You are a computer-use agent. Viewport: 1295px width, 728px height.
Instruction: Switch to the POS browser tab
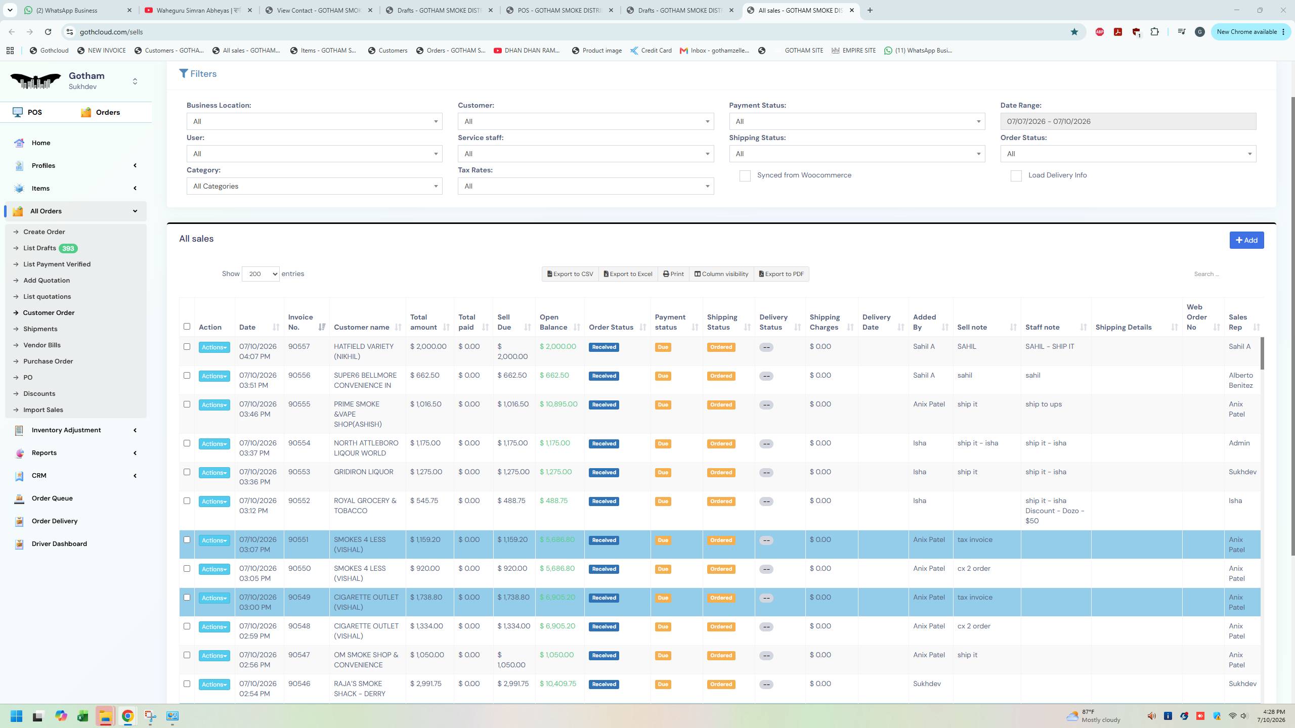coord(560,10)
